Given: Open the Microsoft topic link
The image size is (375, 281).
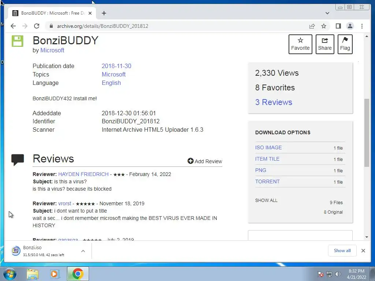Looking at the screenshot, I should [x=114, y=74].
